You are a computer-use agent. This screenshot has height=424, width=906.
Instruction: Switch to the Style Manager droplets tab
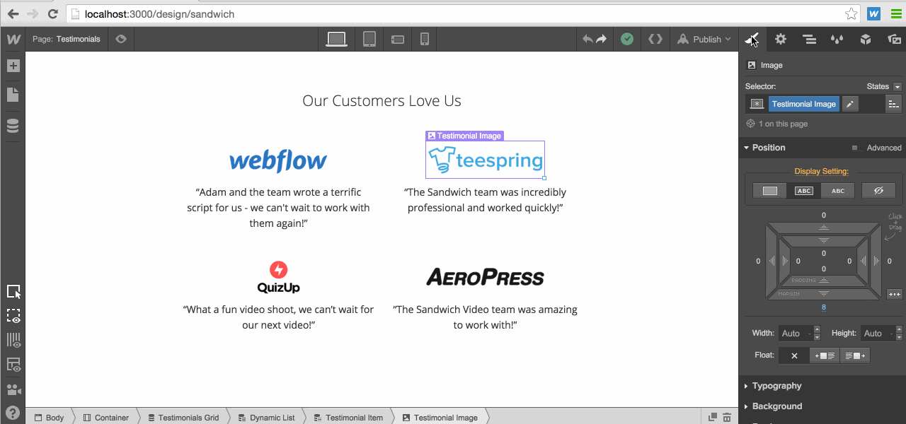pos(837,40)
